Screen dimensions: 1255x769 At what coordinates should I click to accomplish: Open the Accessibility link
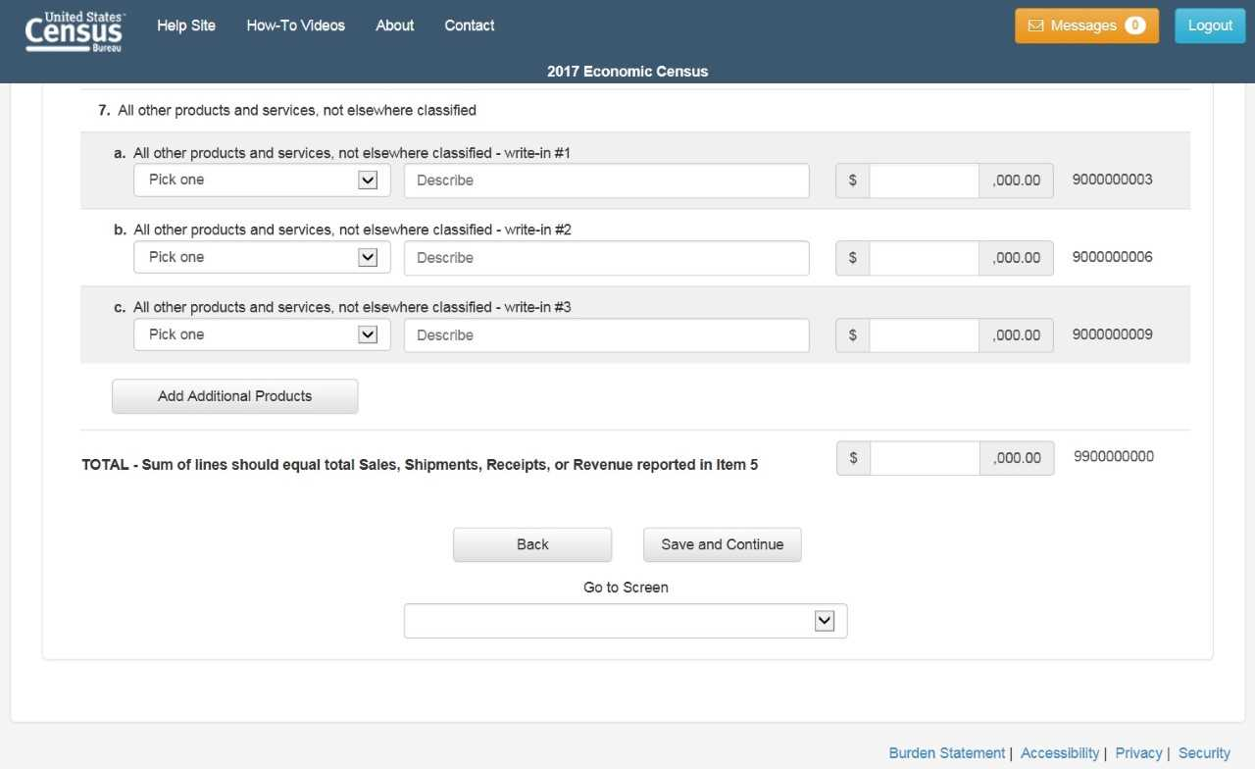(1060, 753)
